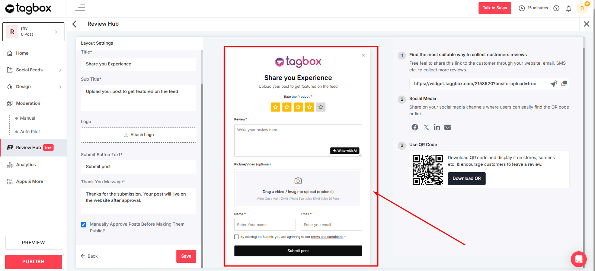Close the review form preview popup
Screen dimensions: 595x271
(363, 55)
